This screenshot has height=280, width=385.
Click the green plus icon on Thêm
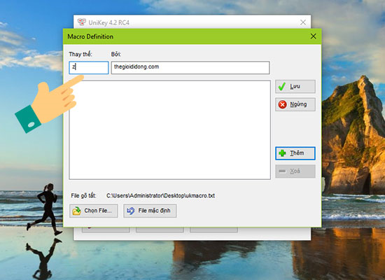[x=282, y=153]
